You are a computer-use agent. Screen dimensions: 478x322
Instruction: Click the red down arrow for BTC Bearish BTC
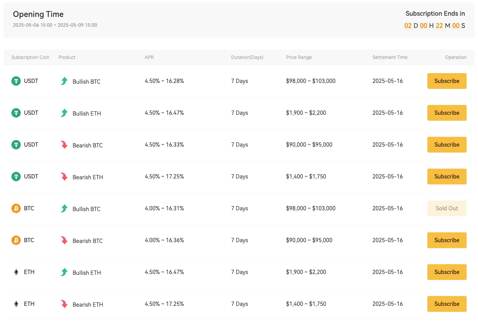[64, 240]
